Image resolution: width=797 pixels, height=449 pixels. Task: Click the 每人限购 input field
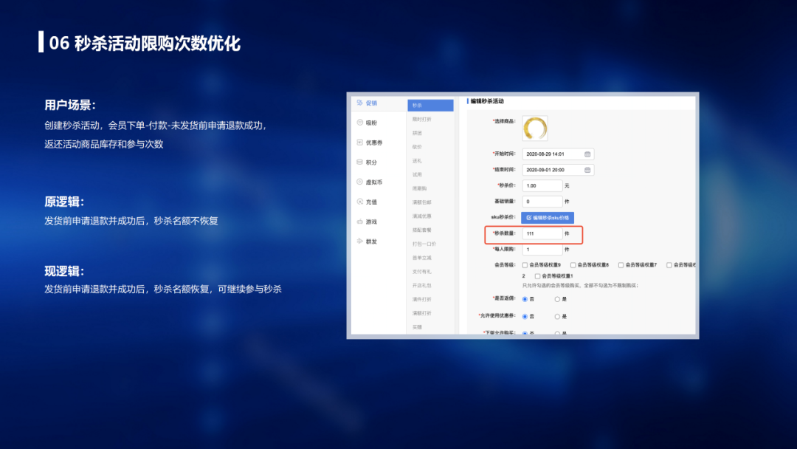click(542, 250)
